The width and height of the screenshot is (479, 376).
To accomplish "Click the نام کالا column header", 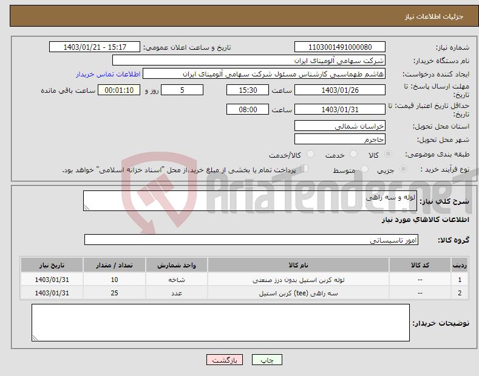I will click(298, 265).
